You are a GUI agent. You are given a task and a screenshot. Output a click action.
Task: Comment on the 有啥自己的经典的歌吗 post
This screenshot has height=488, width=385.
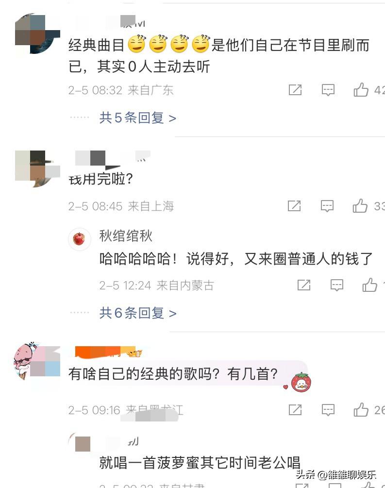328,410
